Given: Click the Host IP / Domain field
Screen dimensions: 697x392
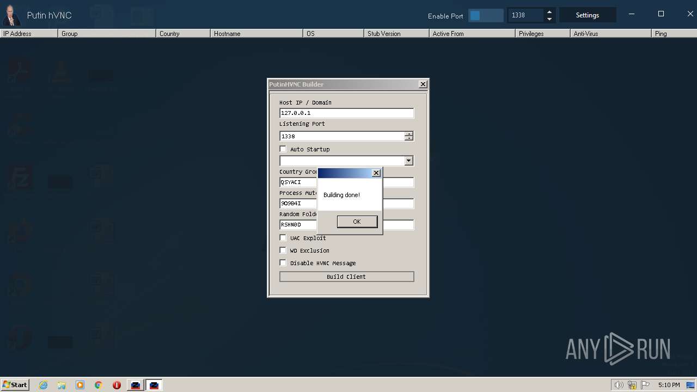Looking at the screenshot, I should coord(346,113).
